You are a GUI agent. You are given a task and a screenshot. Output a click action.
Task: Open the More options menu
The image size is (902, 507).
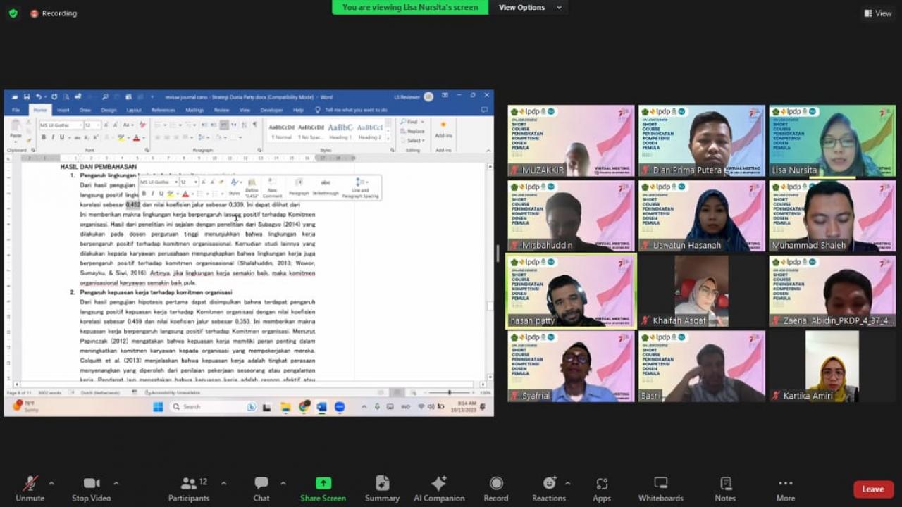pos(785,489)
